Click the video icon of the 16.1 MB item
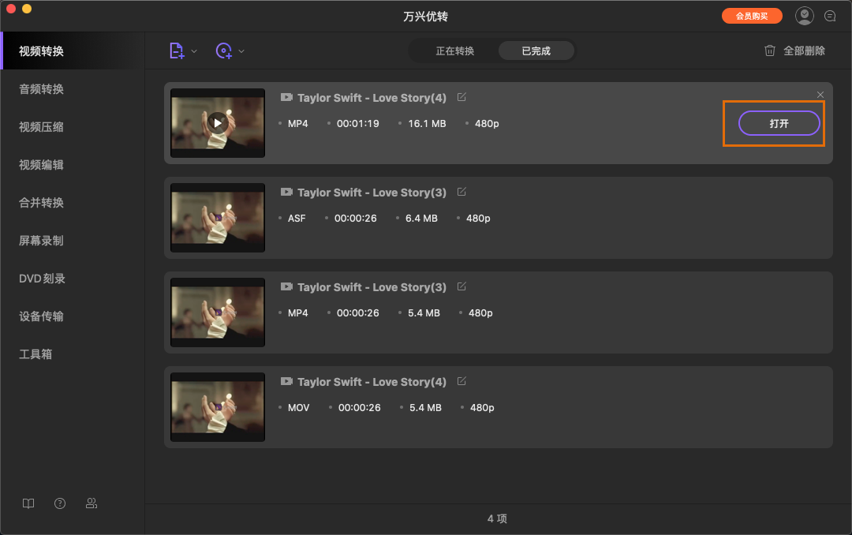852x535 pixels. [286, 97]
